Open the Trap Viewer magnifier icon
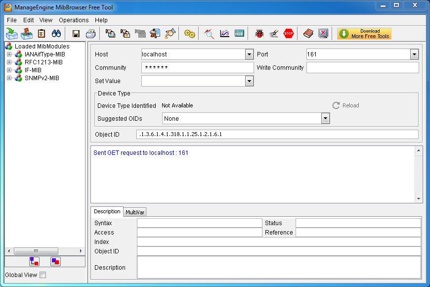Viewport: 430px width, 287px height. tap(209, 34)
